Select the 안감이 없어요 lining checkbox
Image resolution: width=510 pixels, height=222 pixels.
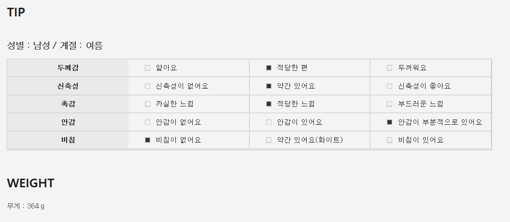[148, 122]
